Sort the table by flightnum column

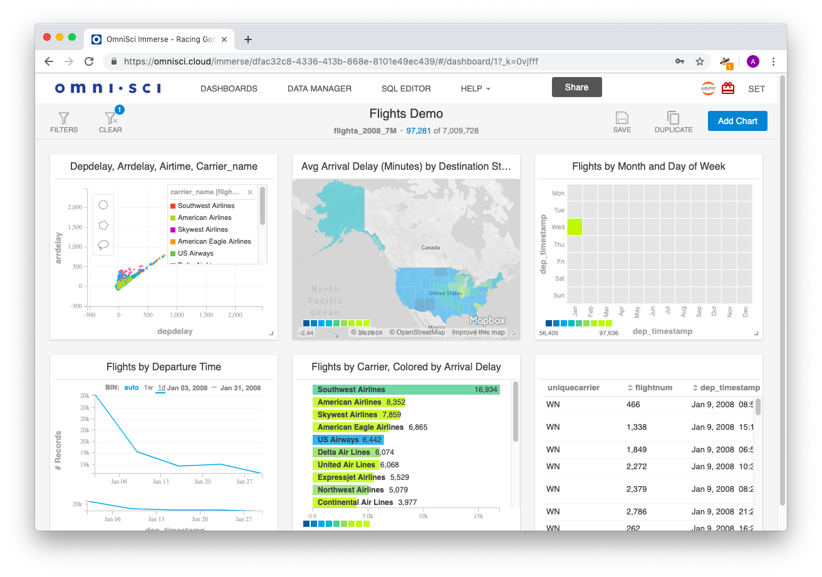(649, 388)
